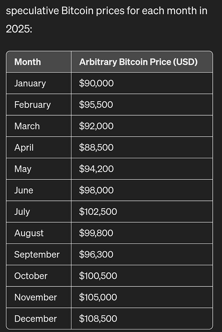Click the $88,500 April price
The image size is (222, 332).
pyautogui.click(x=96, y=147)
